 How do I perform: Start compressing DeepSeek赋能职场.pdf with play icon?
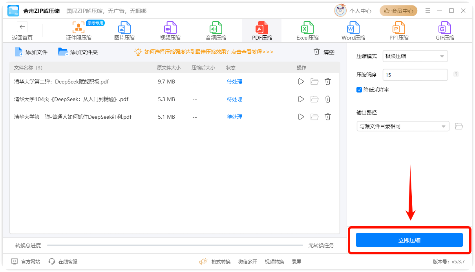(301, 82)
